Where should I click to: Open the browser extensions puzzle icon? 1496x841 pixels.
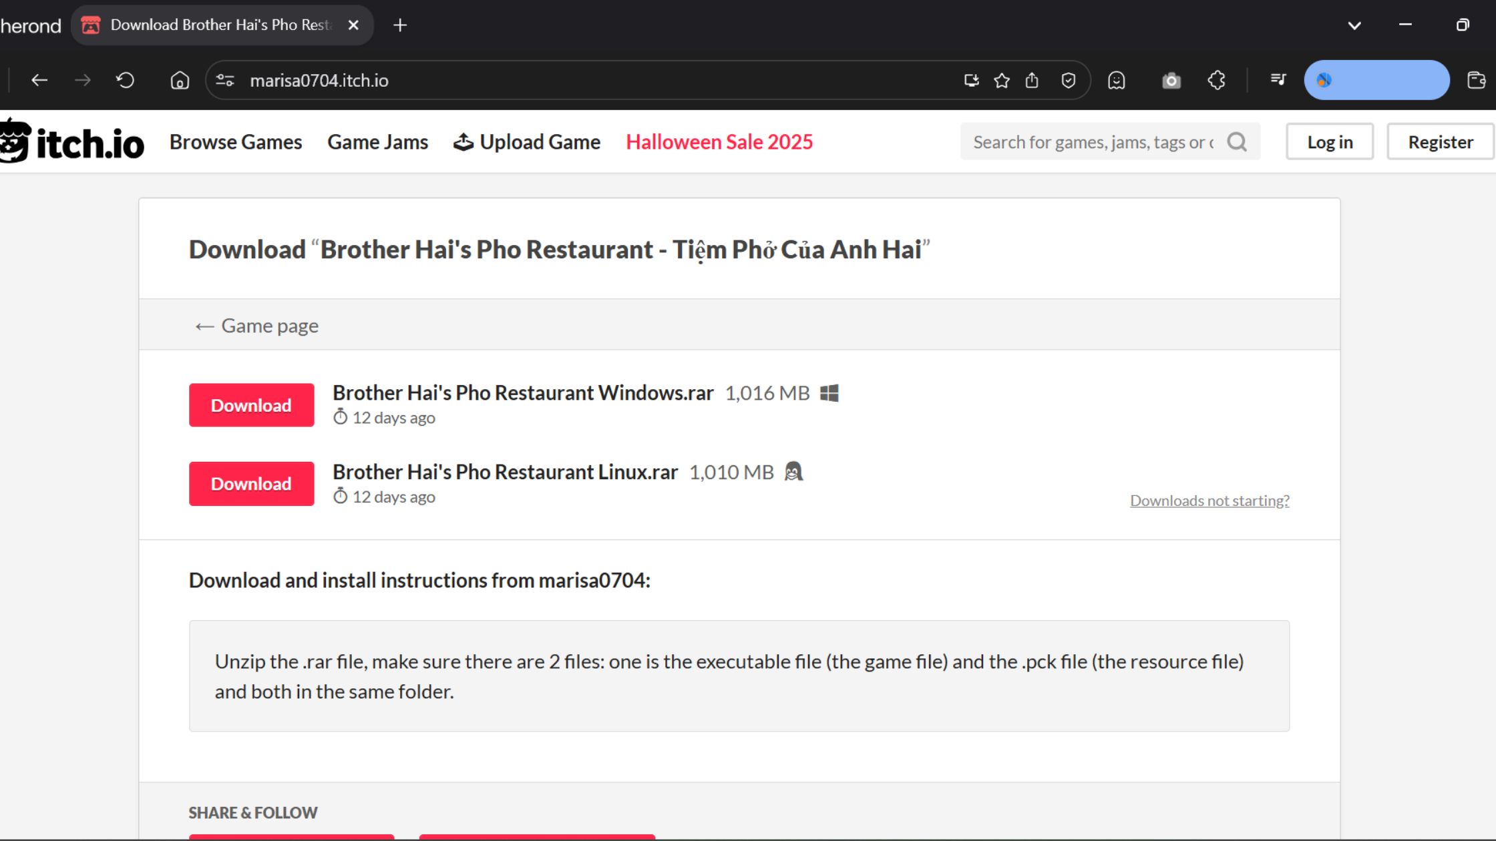click(1216, 79)
